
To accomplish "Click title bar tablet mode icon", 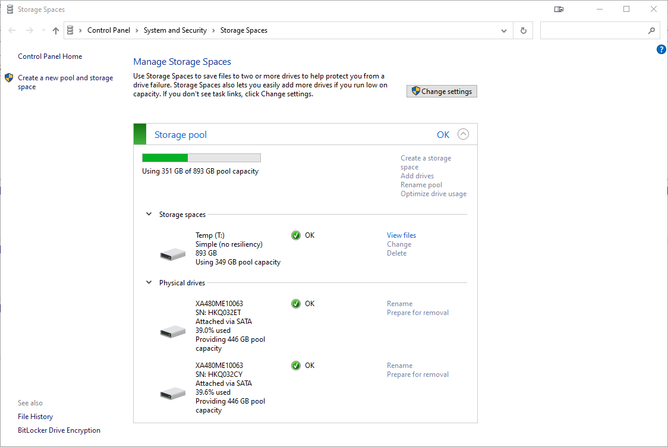I will 559,9.
